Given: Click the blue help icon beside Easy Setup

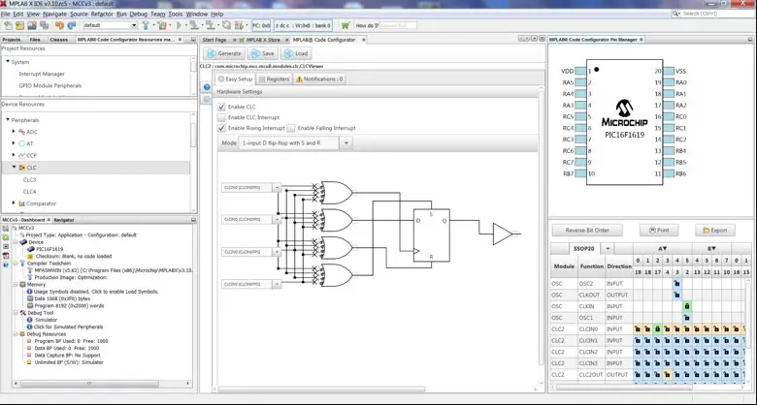Looking at the screenshot, I should [x=207, y=87].
